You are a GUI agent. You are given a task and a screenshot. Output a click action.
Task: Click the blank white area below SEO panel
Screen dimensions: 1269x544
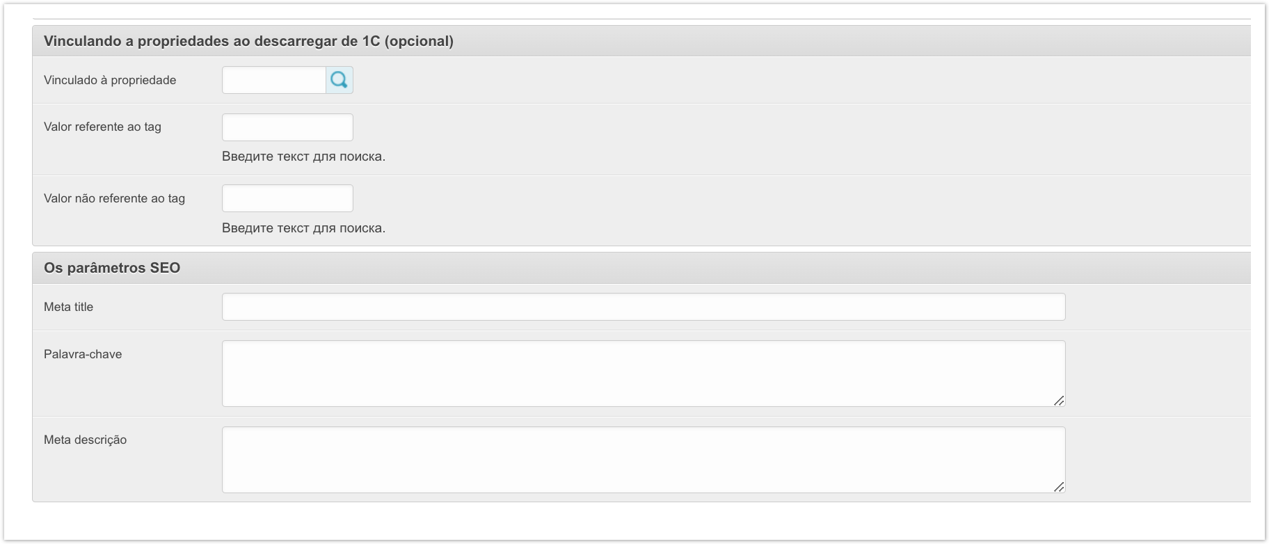[626, 520]
